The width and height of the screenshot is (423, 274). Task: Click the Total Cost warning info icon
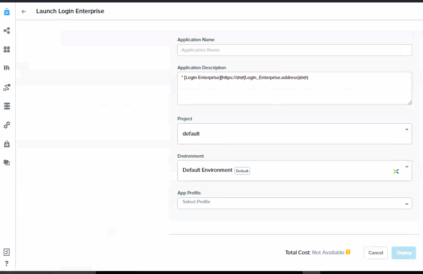348,252
